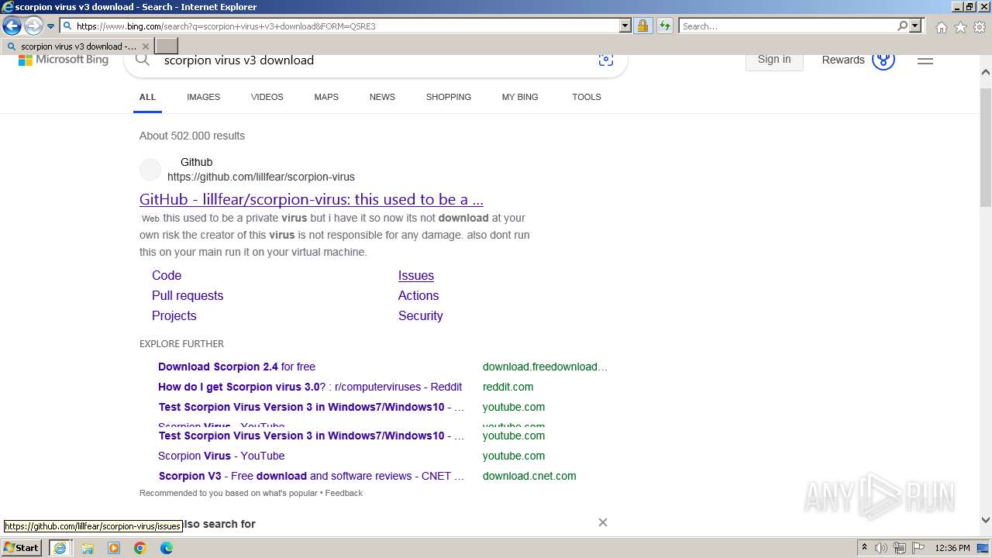
Task: Click the refresh/compatibility icon in address bar
Action: pos(665,26)
